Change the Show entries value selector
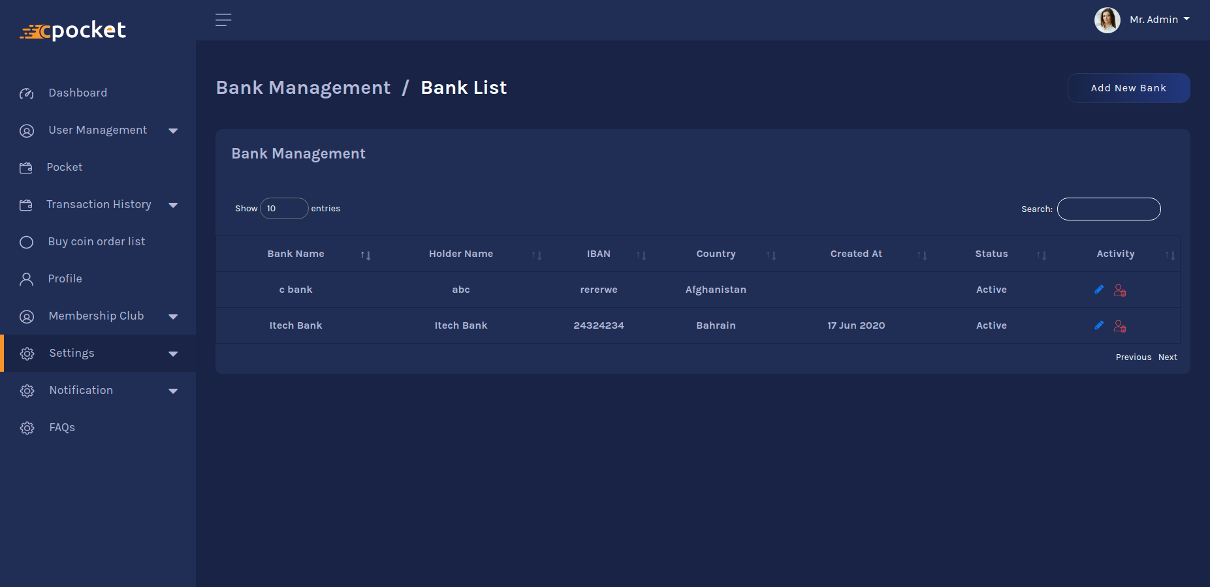 coord(283,208)
